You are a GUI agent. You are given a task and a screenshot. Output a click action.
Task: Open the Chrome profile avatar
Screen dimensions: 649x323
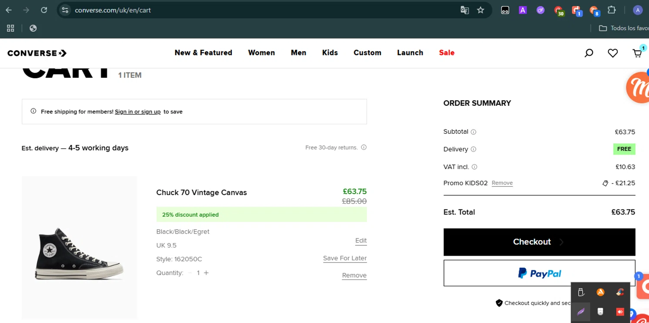pos(637,10)
